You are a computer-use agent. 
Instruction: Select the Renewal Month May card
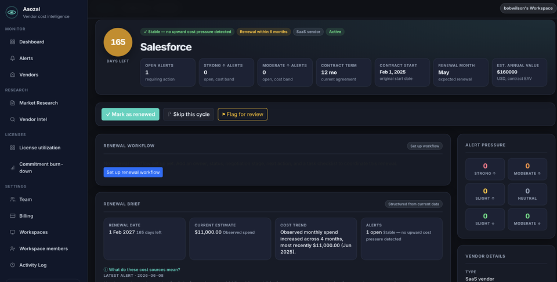click(461, 72)
